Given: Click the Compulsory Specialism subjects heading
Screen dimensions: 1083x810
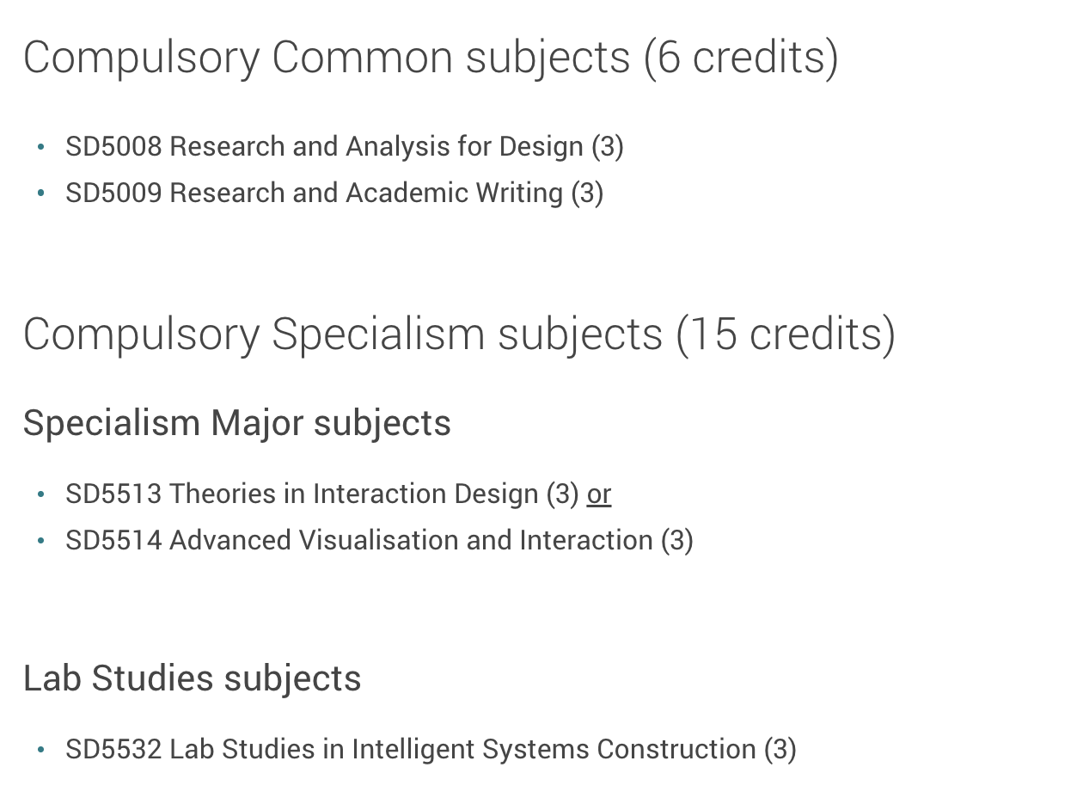Looking at the screenshot, I should (460, 334).
